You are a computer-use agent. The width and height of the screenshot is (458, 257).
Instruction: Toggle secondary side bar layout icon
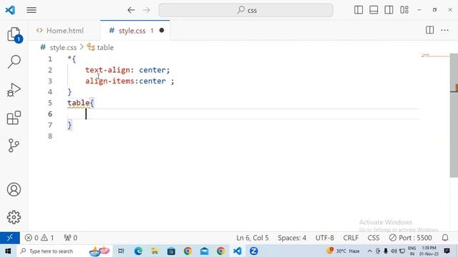(389, 10)
